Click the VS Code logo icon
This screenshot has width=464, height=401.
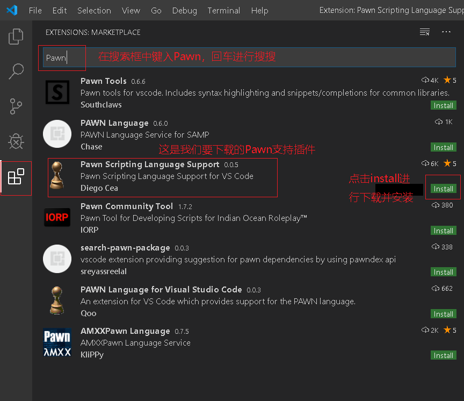tap(12, 10)
